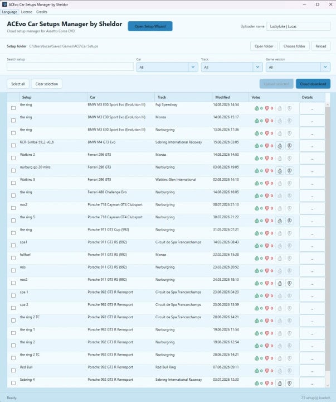Click the thumbs up button in nos row
The height and width of the screenshot is (402, 336).
click(x=280, y=271)
